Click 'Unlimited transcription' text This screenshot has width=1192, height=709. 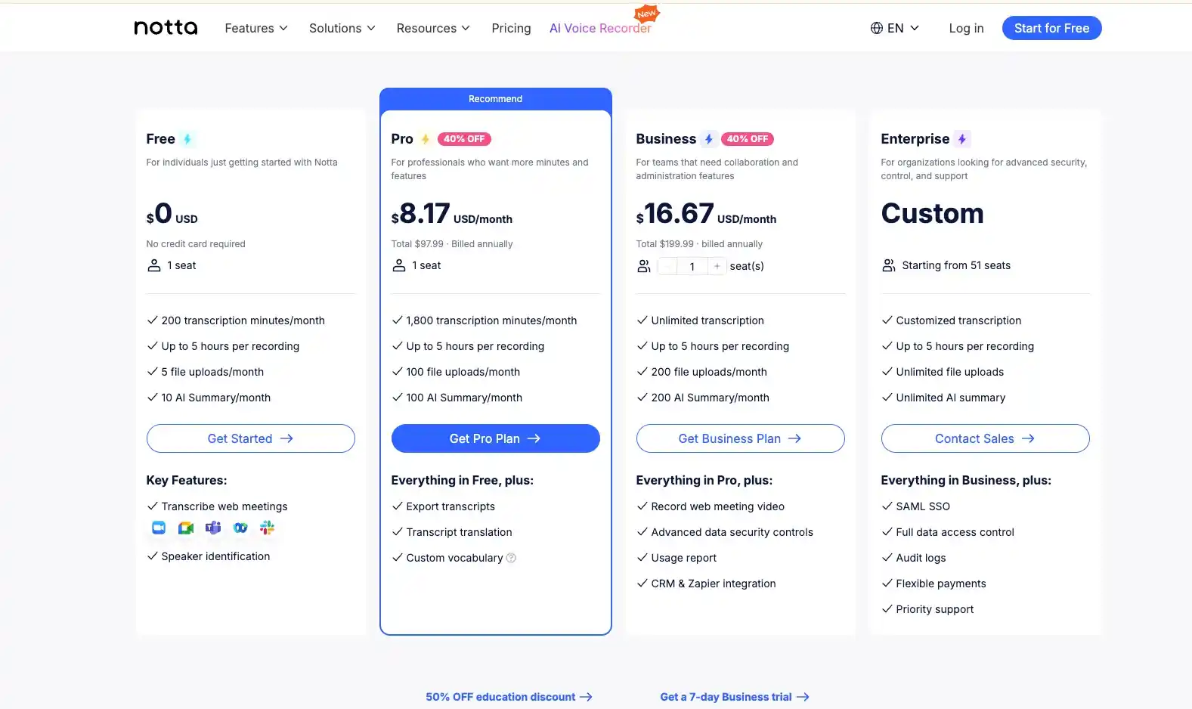[707, 320]
